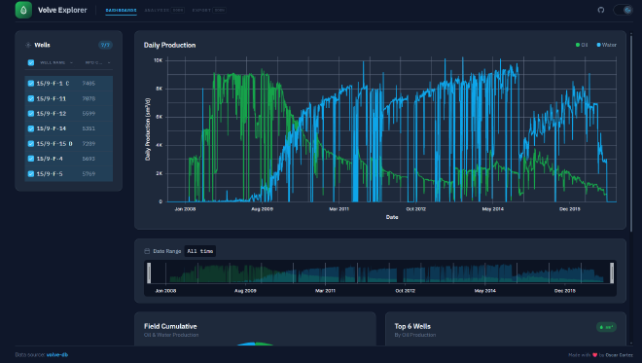Click the 7/7 wells count badge

tap(105, 45)
